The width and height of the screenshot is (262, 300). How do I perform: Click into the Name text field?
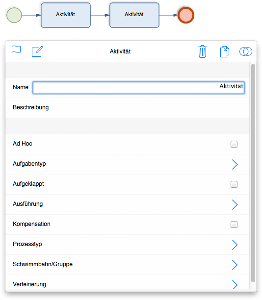pos(138,87)
